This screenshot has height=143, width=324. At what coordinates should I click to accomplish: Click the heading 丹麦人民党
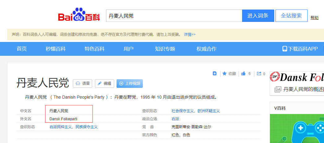click(43, 84)
